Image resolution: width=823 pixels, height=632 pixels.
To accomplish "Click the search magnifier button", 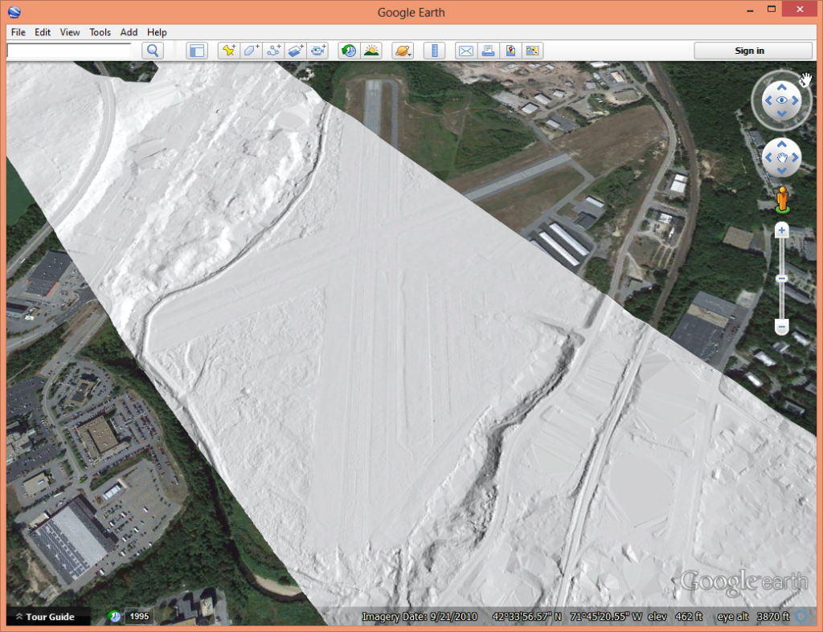I will 153,51.
